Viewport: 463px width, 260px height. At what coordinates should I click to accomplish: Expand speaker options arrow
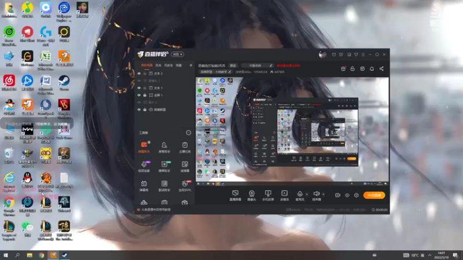click(x=324, y=194)
